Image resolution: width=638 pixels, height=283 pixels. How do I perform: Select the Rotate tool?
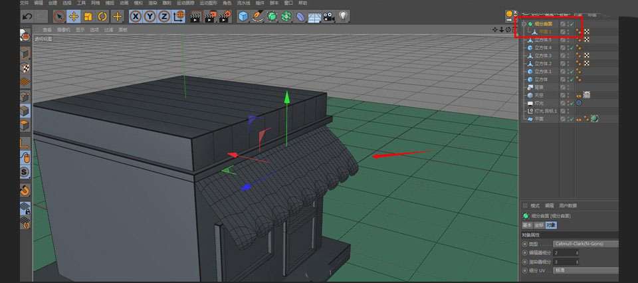[102, 16]
